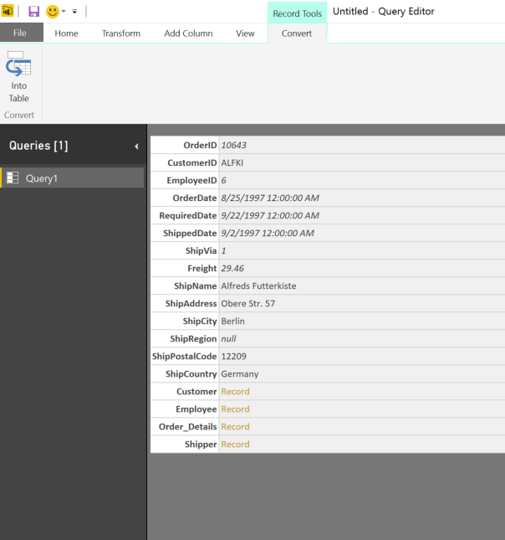
Task: Click the Query1 table icon
Action: point(13,177)
